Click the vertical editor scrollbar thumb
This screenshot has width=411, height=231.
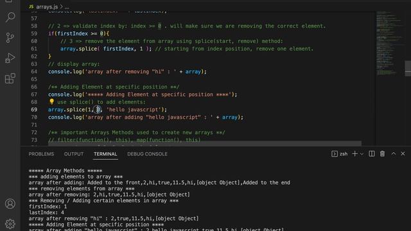[x=408, y=68]
